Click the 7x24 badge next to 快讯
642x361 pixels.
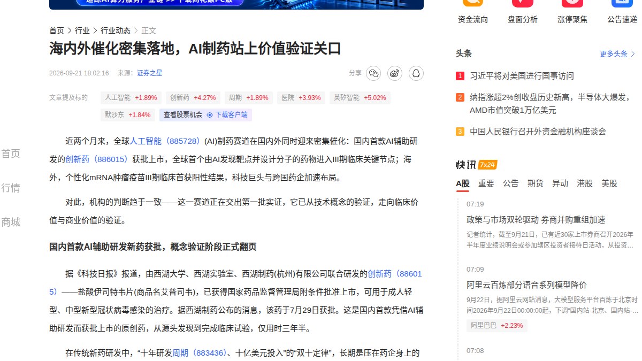coord(487,165)
